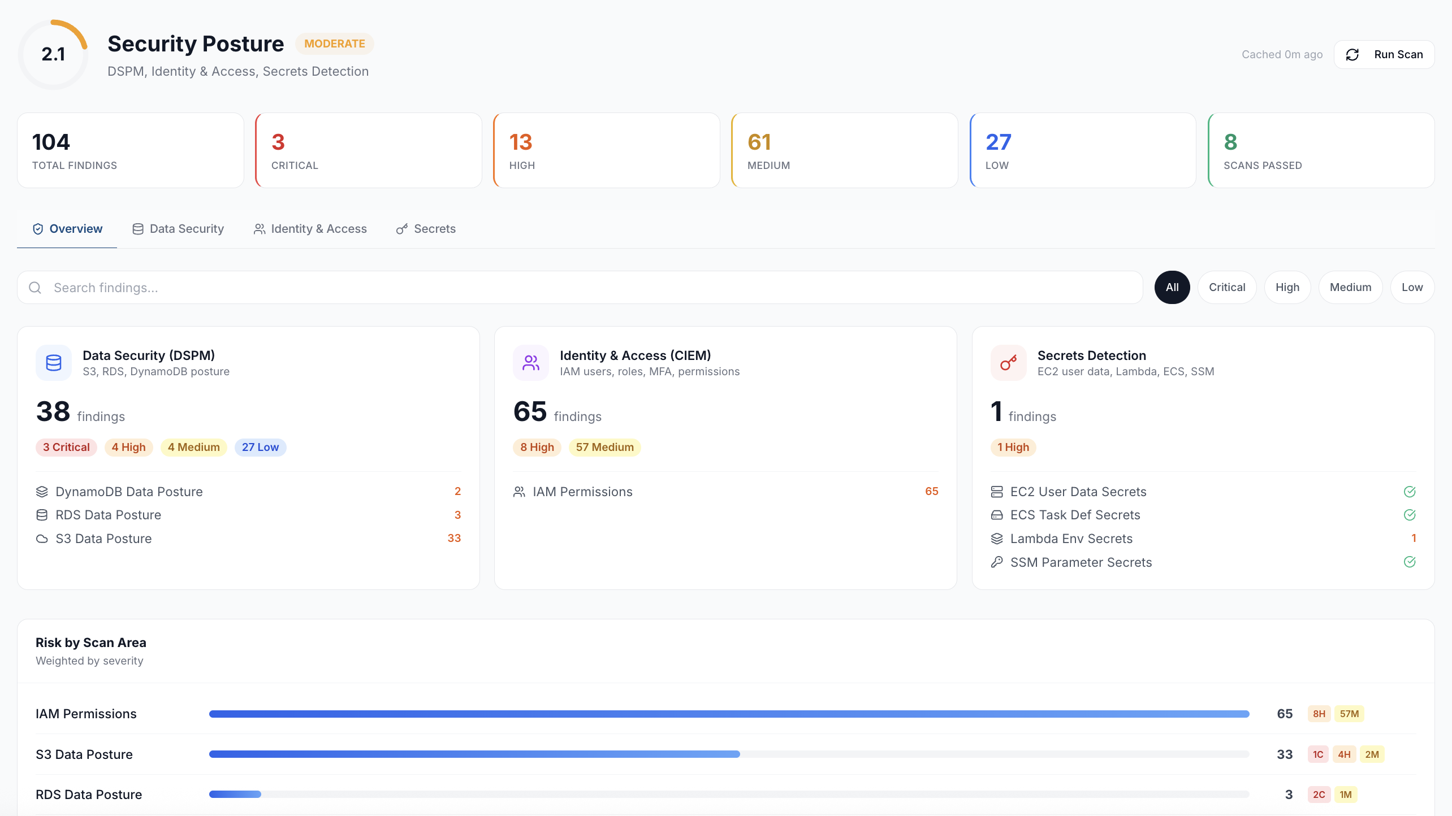The height and width of the screenshot is (816, 1452).
Task: Click the Run Scan button
Action: [x=1384, y=54]
